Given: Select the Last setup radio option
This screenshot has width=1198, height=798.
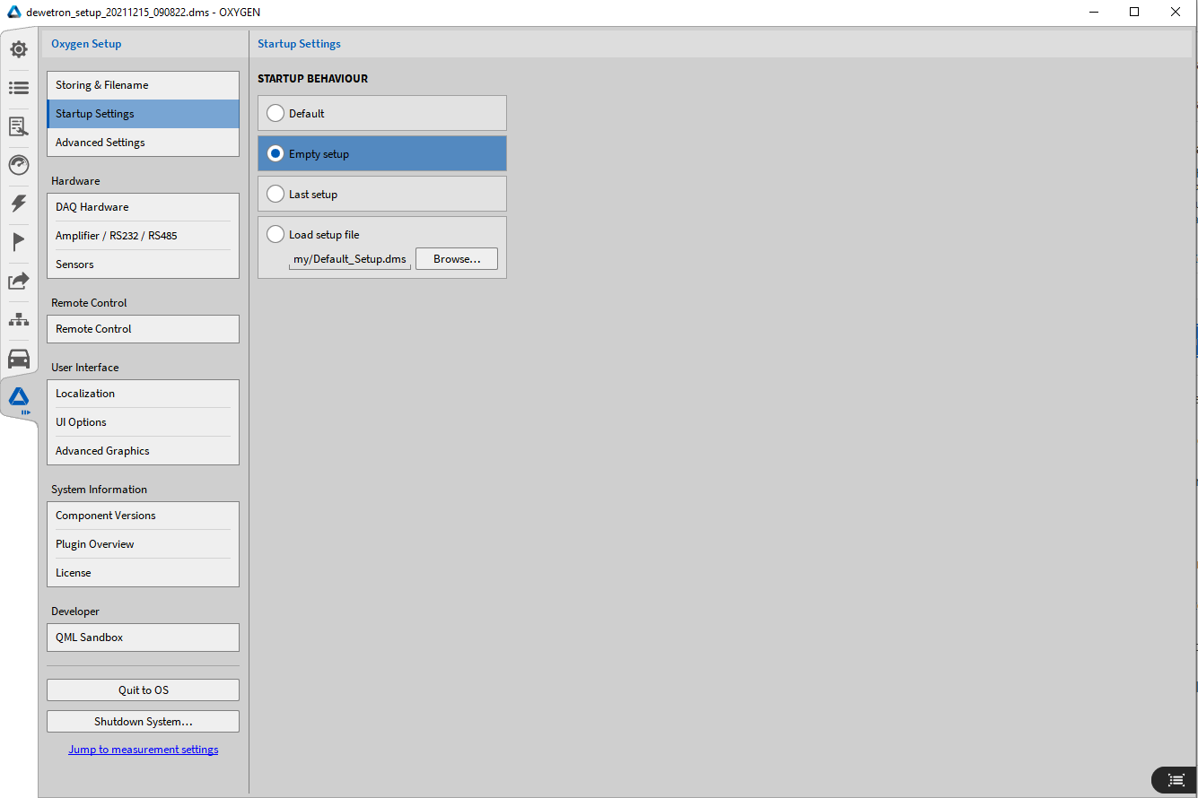Looking at the screenshot, I should (x=276, y=195).
